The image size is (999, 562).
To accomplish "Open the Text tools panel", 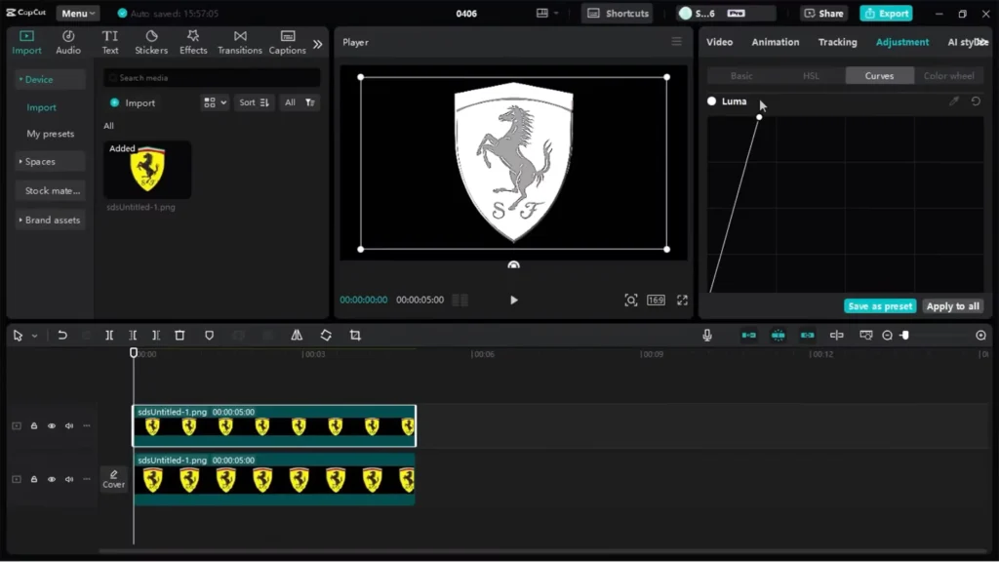I will click(x=110, y=42).
